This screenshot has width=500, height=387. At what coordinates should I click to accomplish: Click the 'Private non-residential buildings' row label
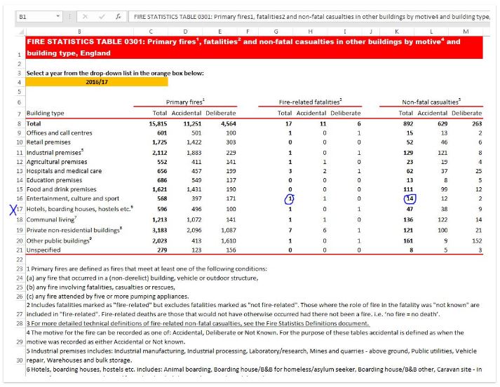pyautogui.click(x=74, y=230)
